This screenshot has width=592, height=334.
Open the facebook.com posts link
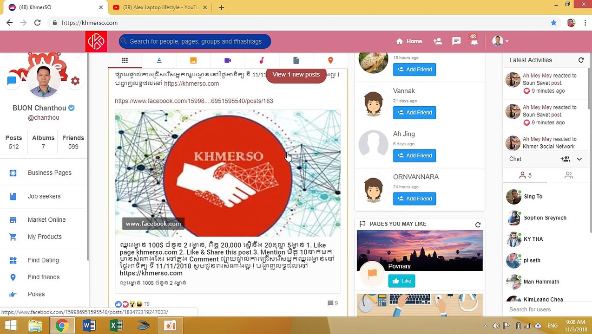[x=194, y=101]
